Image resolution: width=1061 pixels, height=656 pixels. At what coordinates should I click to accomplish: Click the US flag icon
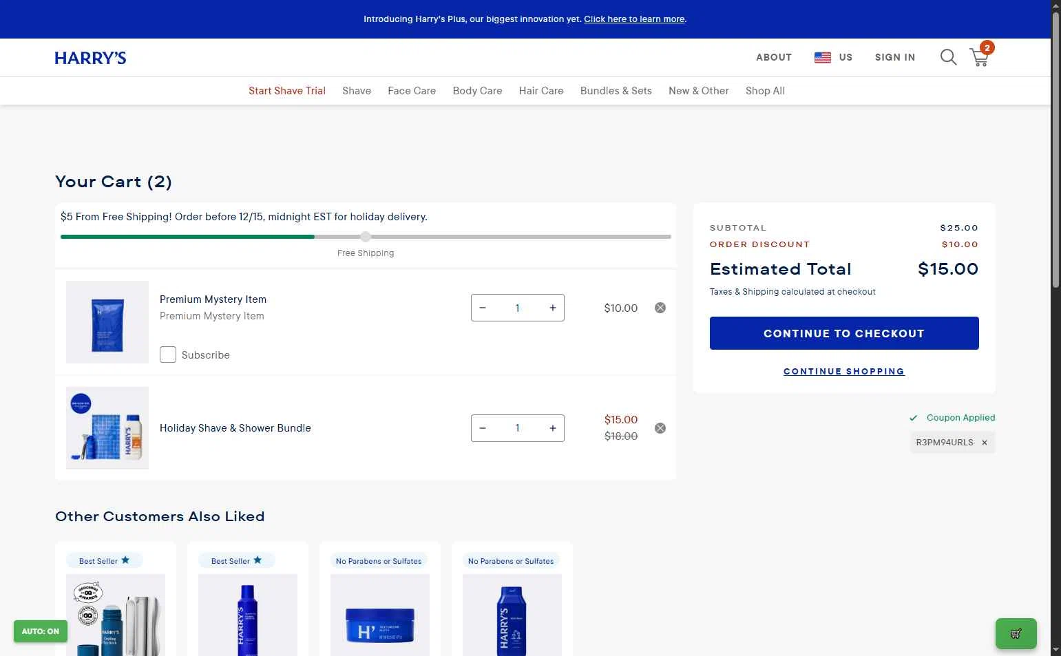[823, 57]
